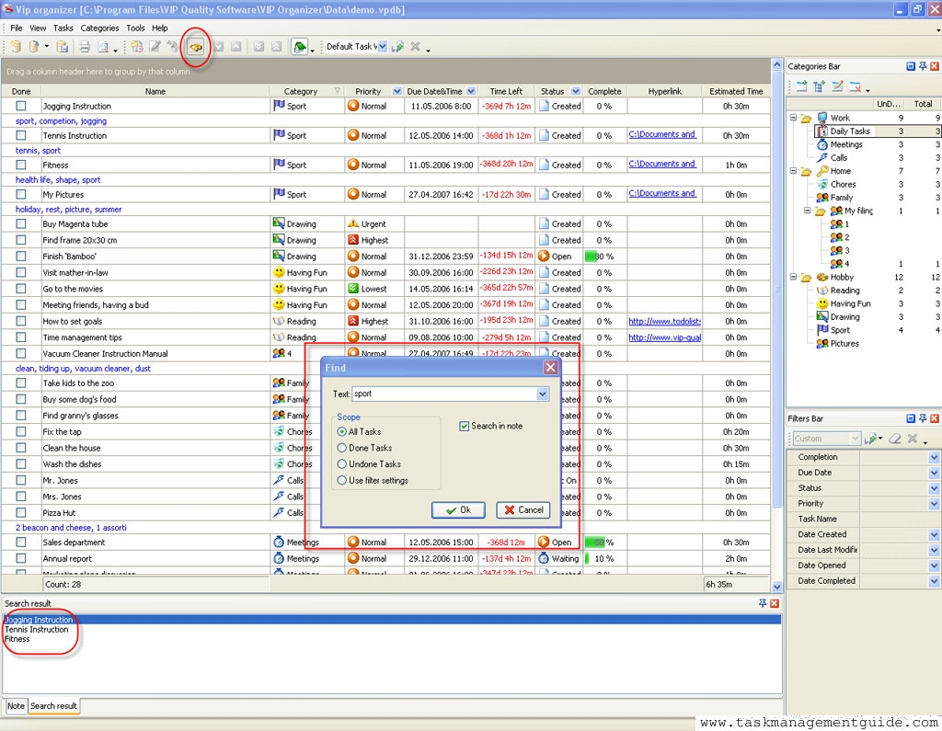The height and width of the screenshot is (731, 942).
Task: Check Done box for Jogging Instruction
Action: (21, 106)
